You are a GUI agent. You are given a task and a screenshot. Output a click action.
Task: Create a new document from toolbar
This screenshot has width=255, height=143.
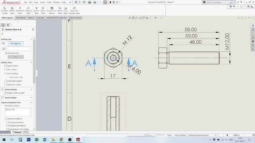79,2
